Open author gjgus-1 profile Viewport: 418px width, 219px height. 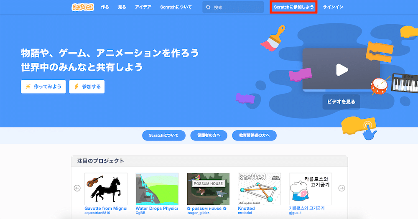coord(296,213)
